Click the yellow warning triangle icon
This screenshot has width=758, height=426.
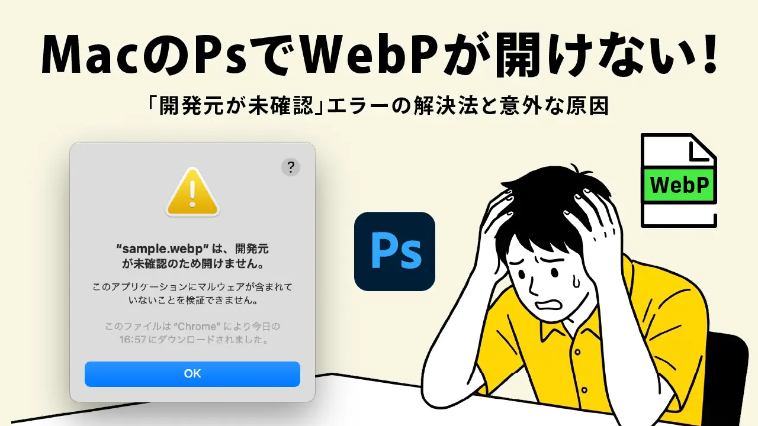pos(192,192)
